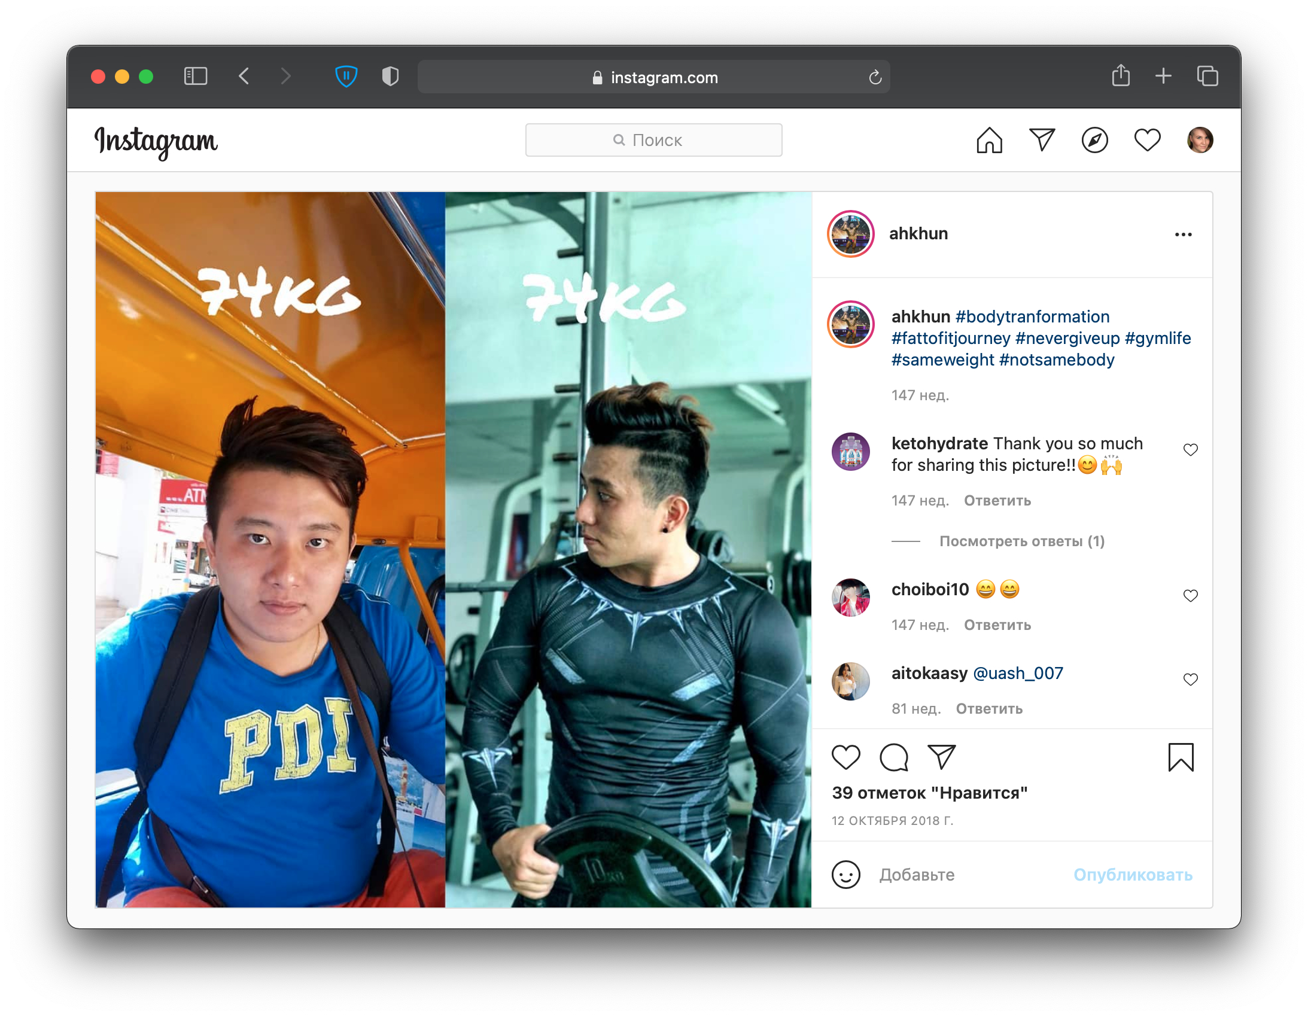Open the aitokaasy profile avatar
1308x1017 pixels.
850,681
